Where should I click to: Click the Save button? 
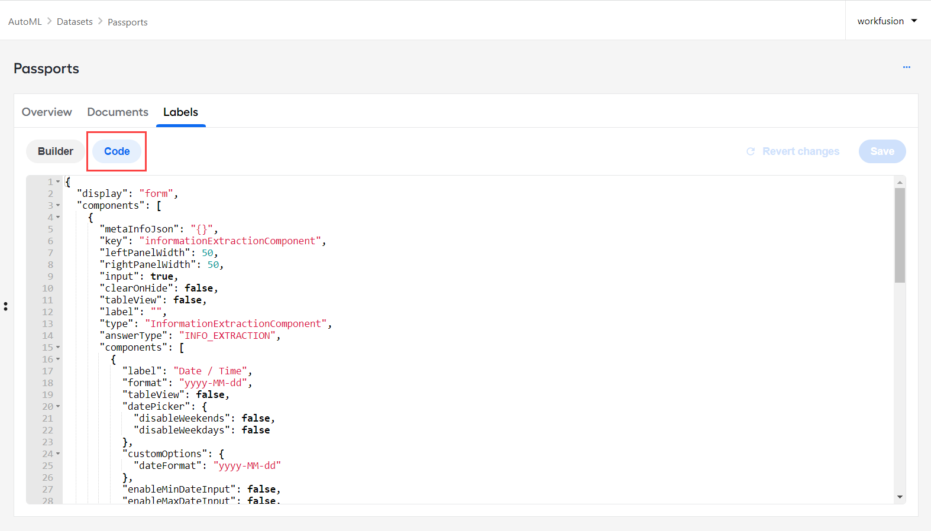[882, 151]
